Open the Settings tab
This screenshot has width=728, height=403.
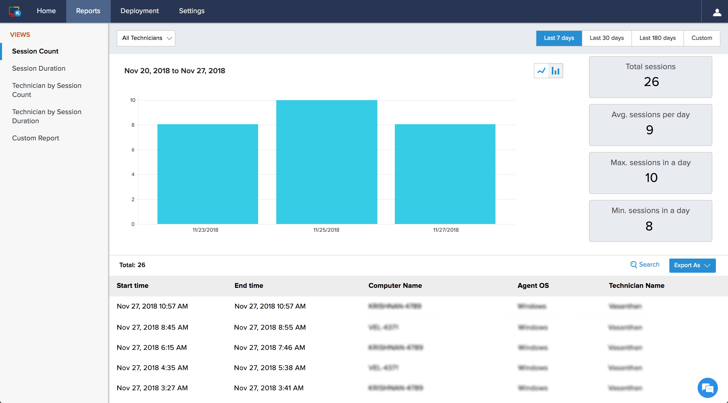click(x=192, y=11)
